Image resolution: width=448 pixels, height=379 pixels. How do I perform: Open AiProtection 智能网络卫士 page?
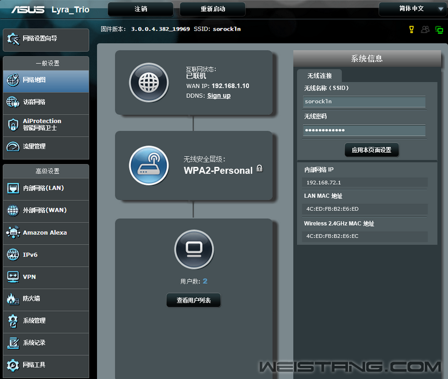tap(46, 125)
